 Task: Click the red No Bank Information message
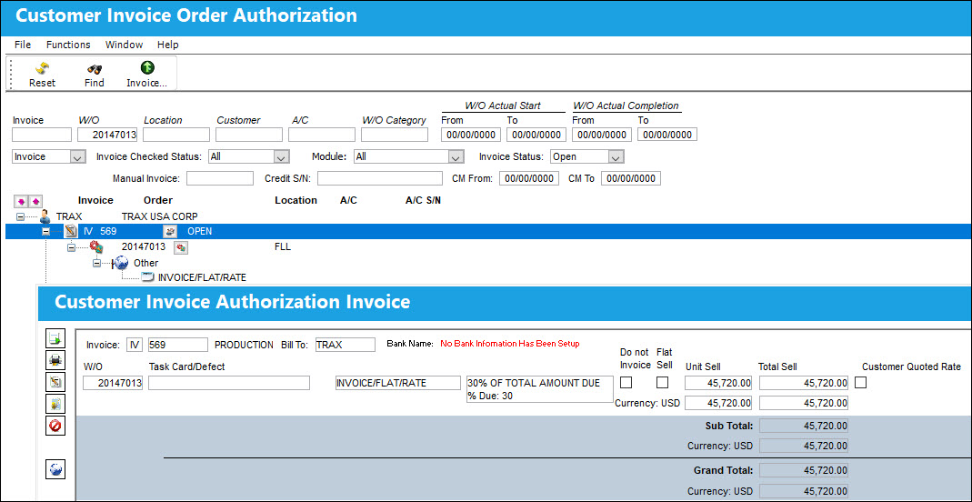tap(510, 344)
